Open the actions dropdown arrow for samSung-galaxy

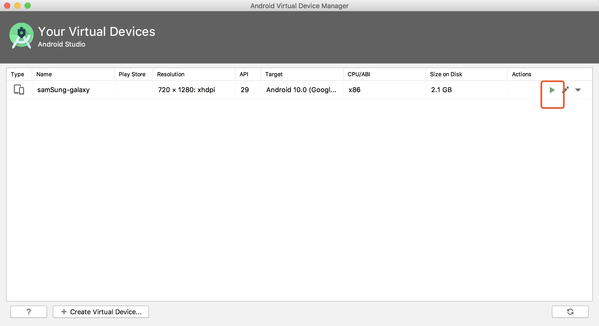point(578,90)
